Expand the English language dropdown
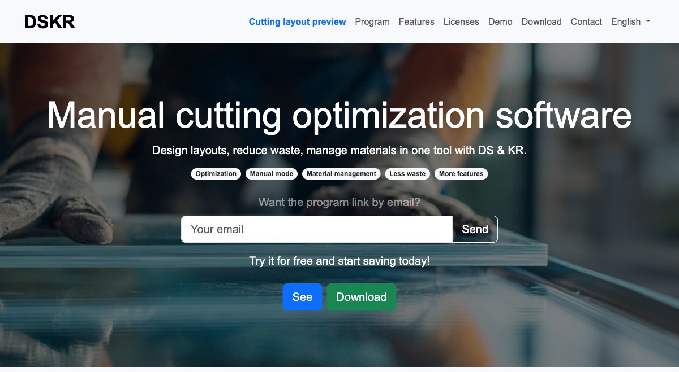The width and height of the screenshot is (679, 372). [630, 21]
